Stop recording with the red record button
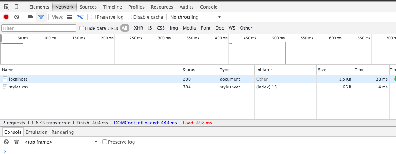This screenshot has width=396, height=154. [x=6, y=17]
